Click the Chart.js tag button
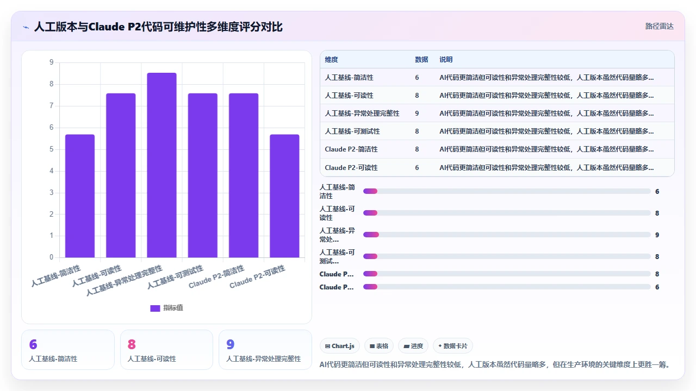The width and height of the screenshot is (696, 391). click(x=340, y=346)
